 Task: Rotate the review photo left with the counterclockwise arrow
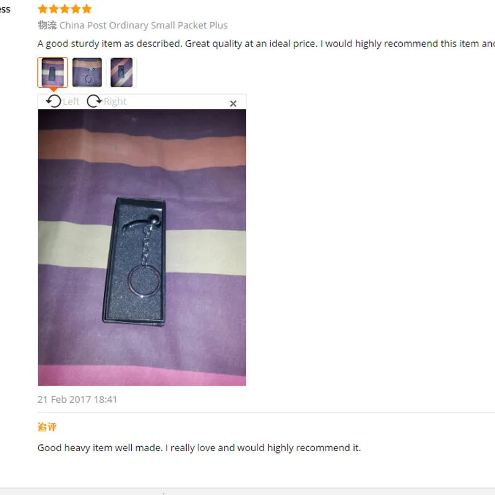(x=53, y=101)
